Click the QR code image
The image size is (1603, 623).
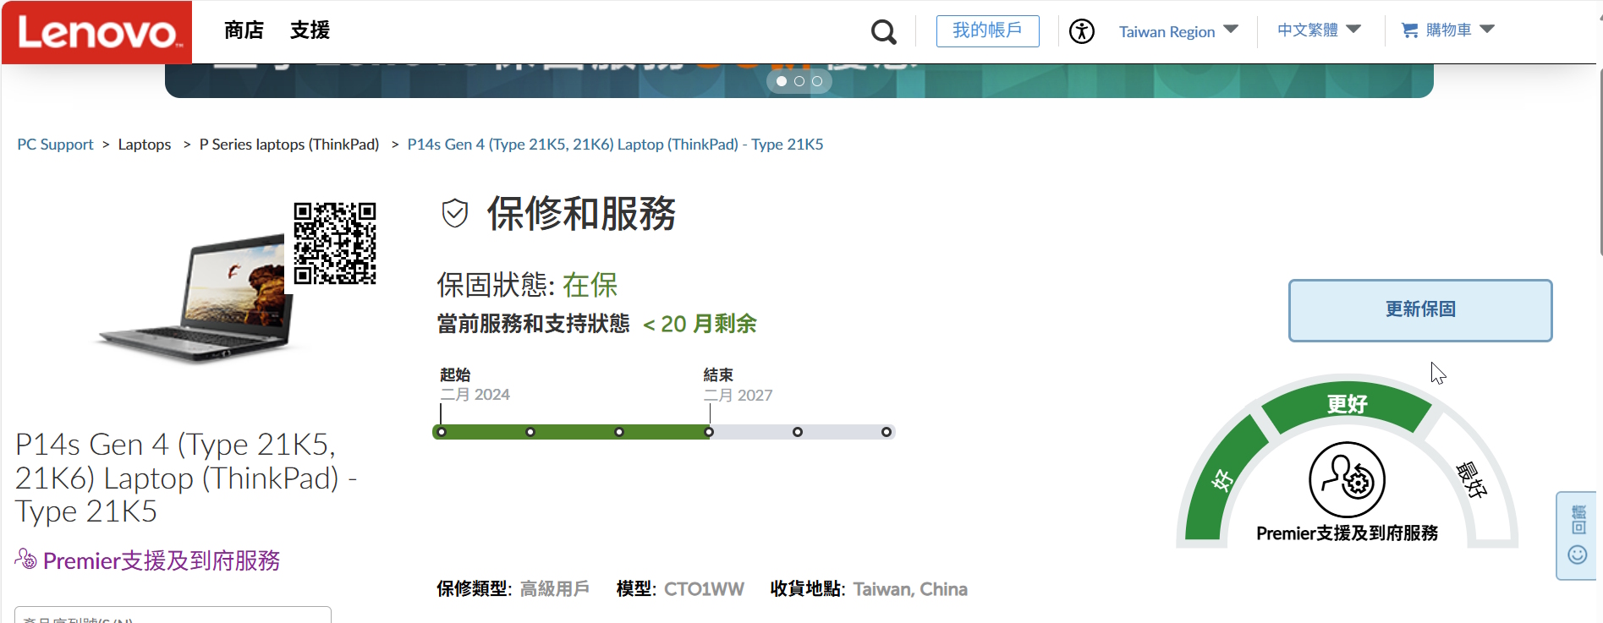335,243
